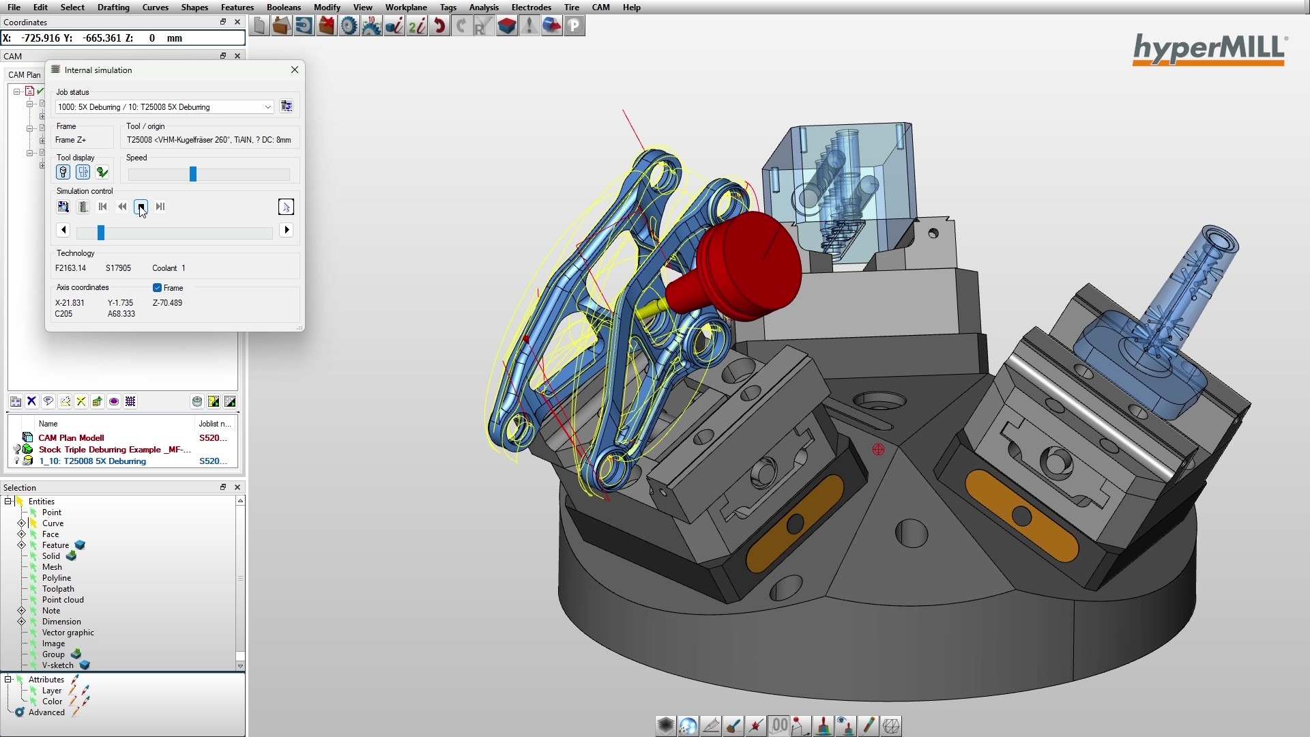Toggle the Frame checkbox in Axis coordinates

click(157, 288)
